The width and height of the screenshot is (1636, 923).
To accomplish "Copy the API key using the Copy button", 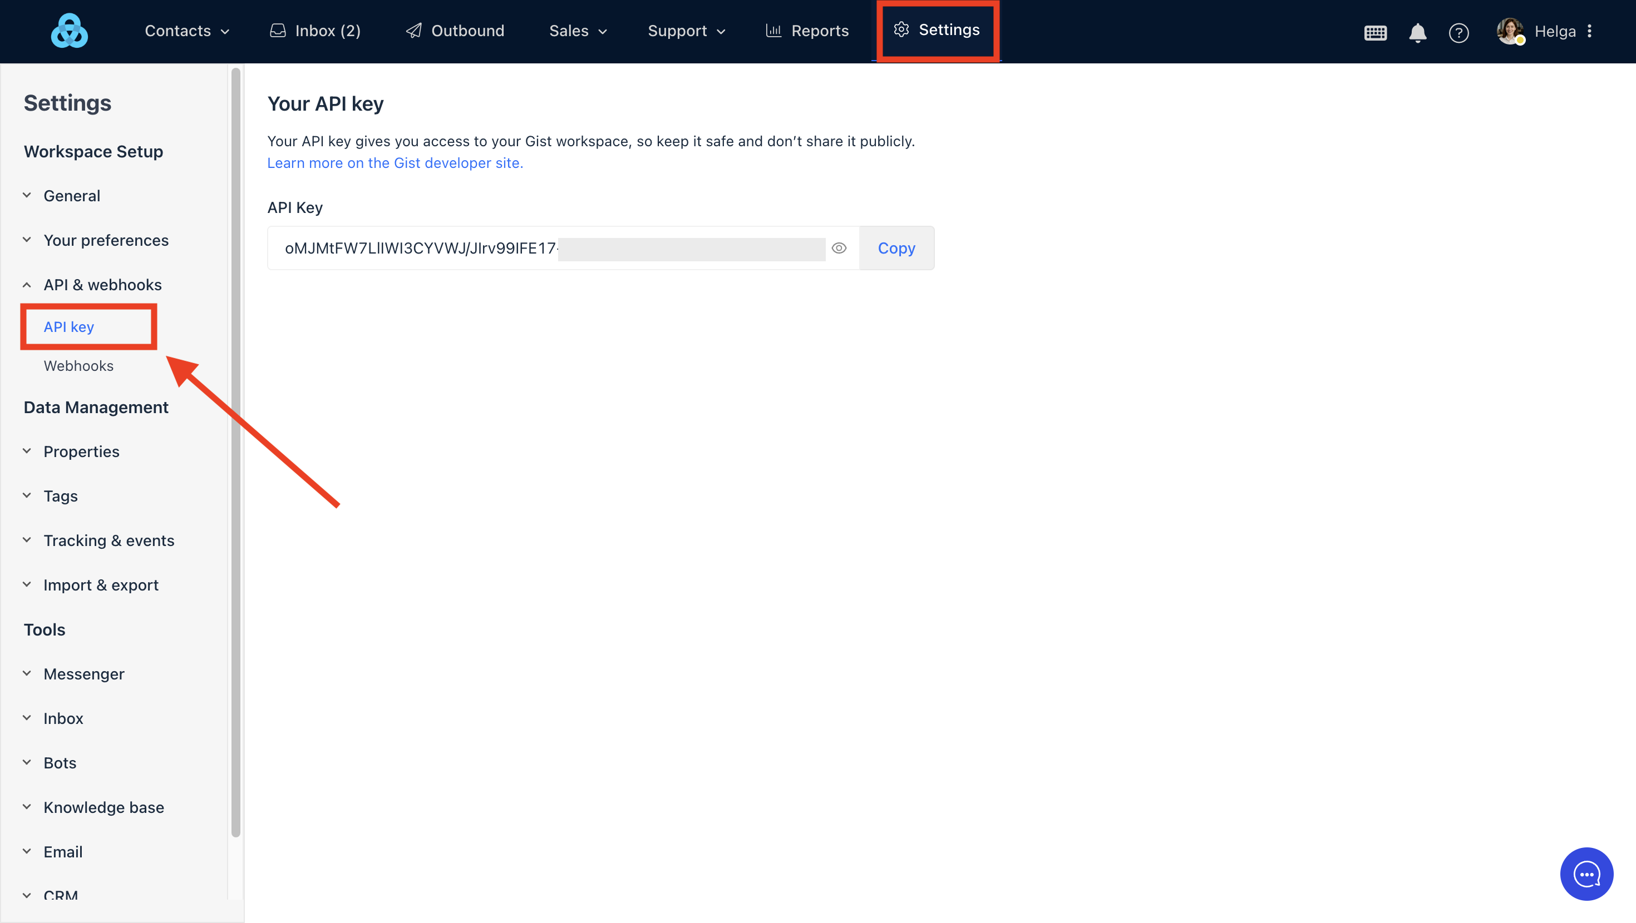I will (x=896, y=248).
